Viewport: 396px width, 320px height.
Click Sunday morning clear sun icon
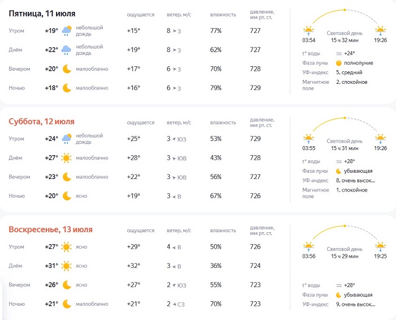[x=67, y=246]
